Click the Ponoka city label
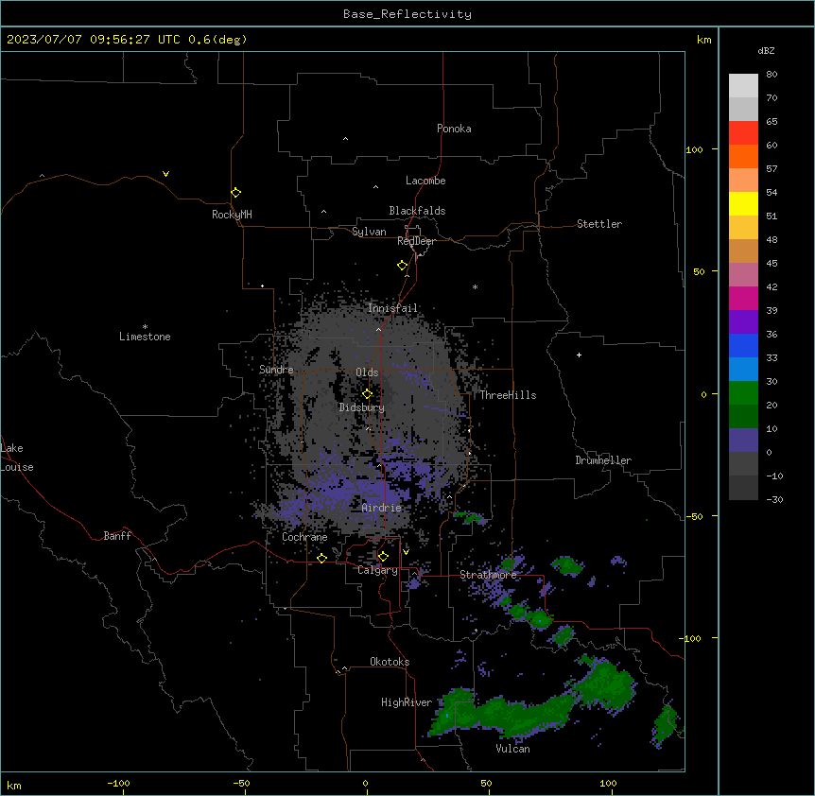The height and width of the screenshot is (796, 815). pyautogui.click(x=454, y=129)
